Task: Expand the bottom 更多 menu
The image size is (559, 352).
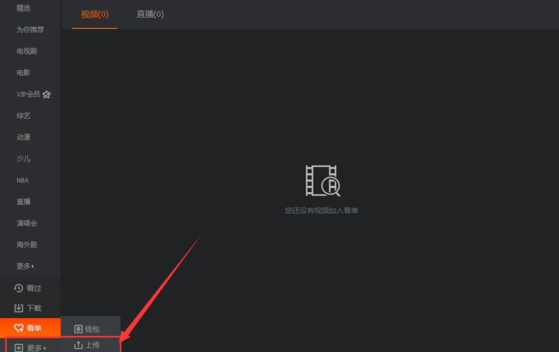Action: [x=36, y=348]
